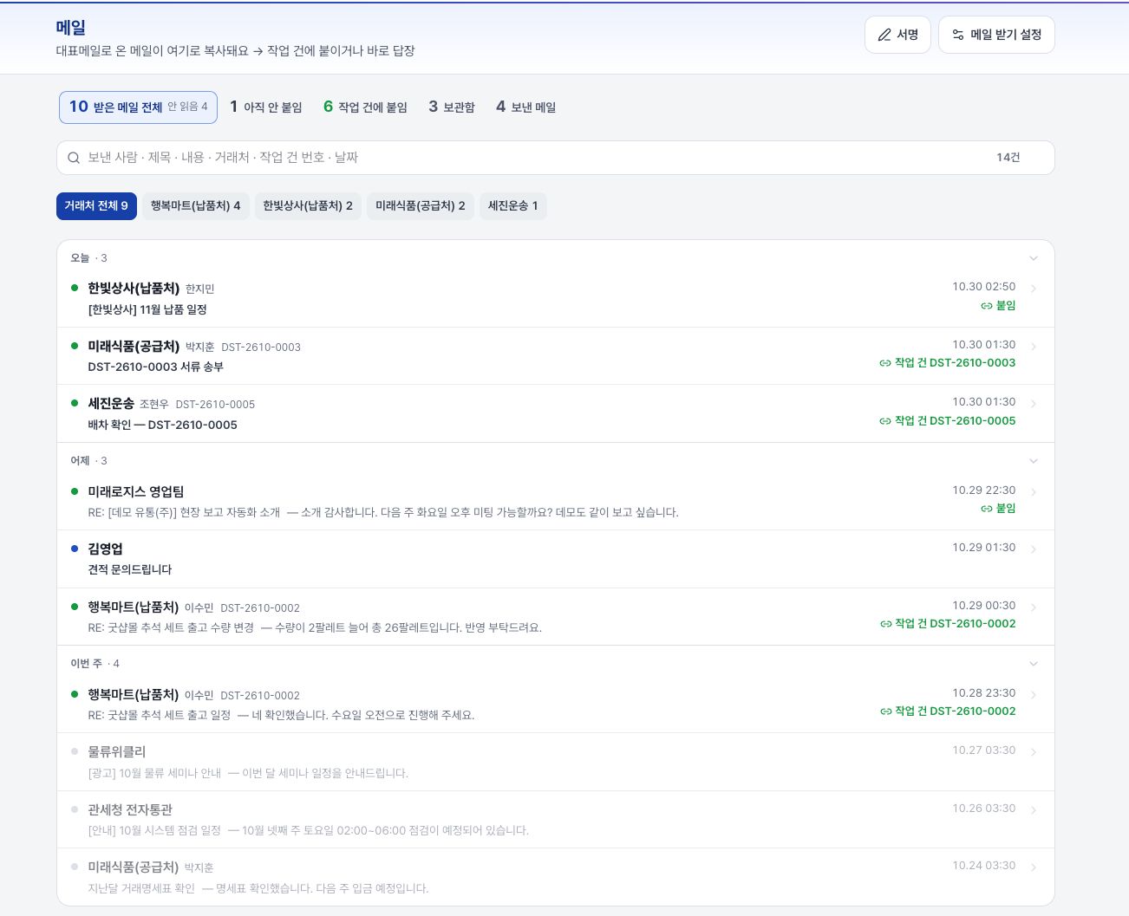Filter by 세진운송 1 chip
The image size is (1129, 916).
click(x=512, y=206)
